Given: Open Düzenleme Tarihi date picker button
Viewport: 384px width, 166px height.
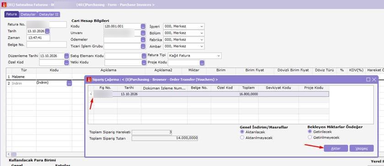Looking at the screenshot, I should click(x=67, y=56).
